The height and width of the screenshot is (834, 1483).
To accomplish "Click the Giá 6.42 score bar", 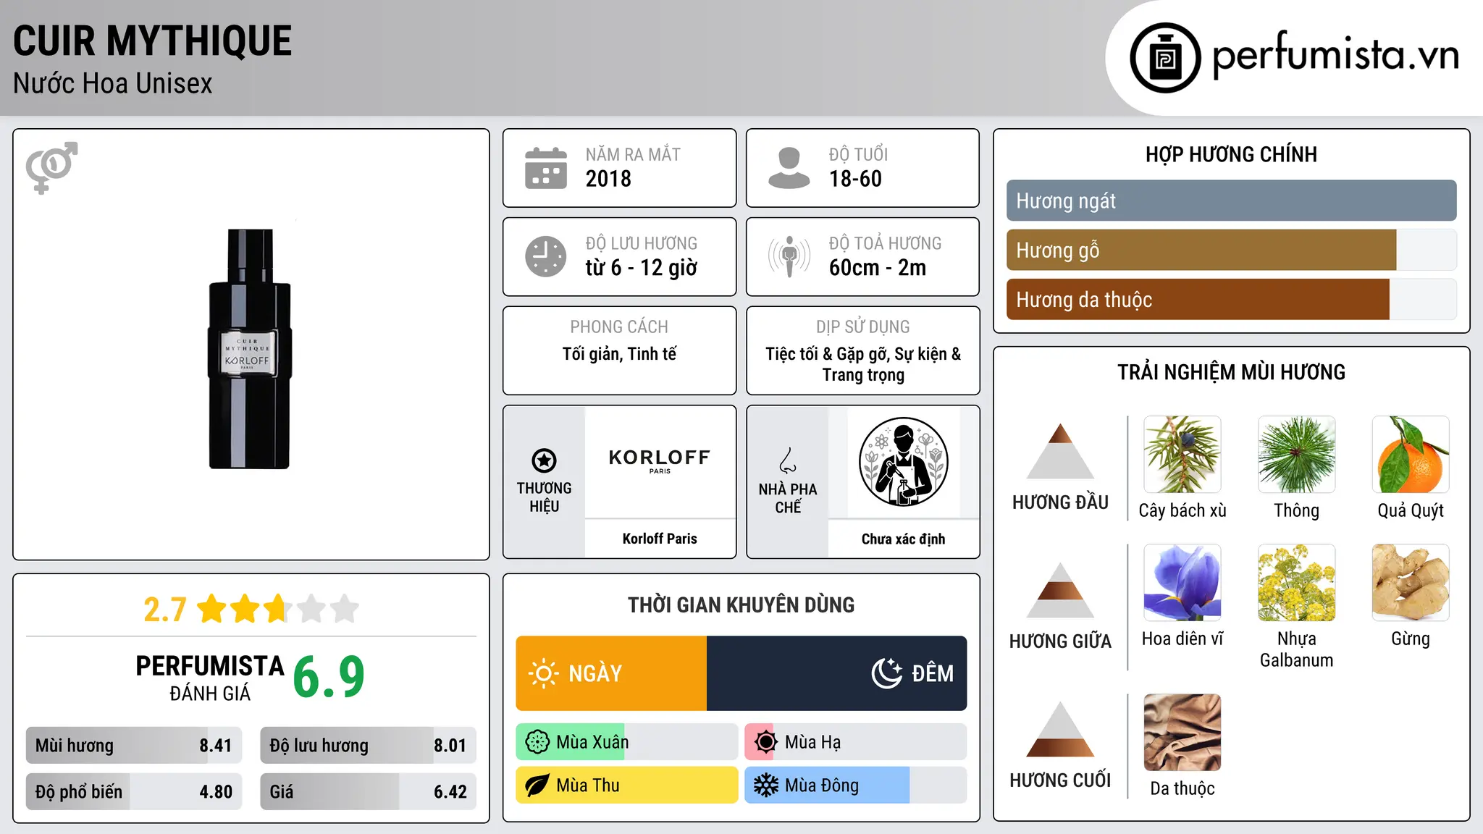I will point(368,791).
